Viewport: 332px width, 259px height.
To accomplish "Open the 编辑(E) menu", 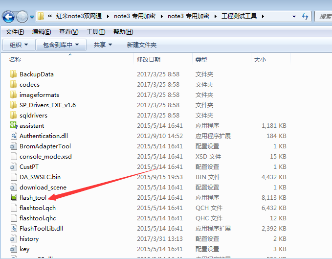I will (42, 32).
